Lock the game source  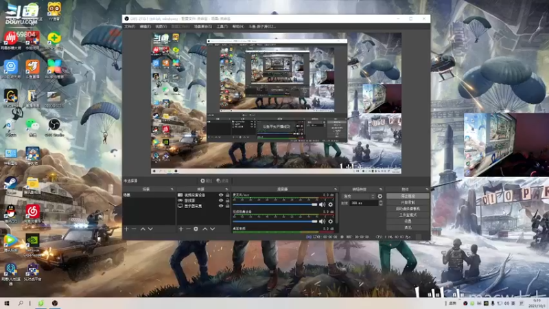pyautogui.click(x=228, y=201)
